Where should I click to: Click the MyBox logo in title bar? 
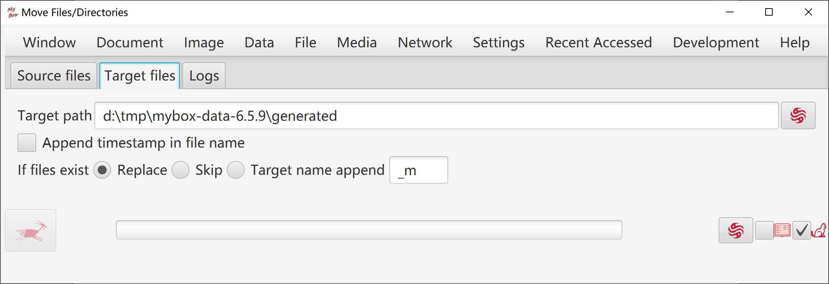click(13, 12)
